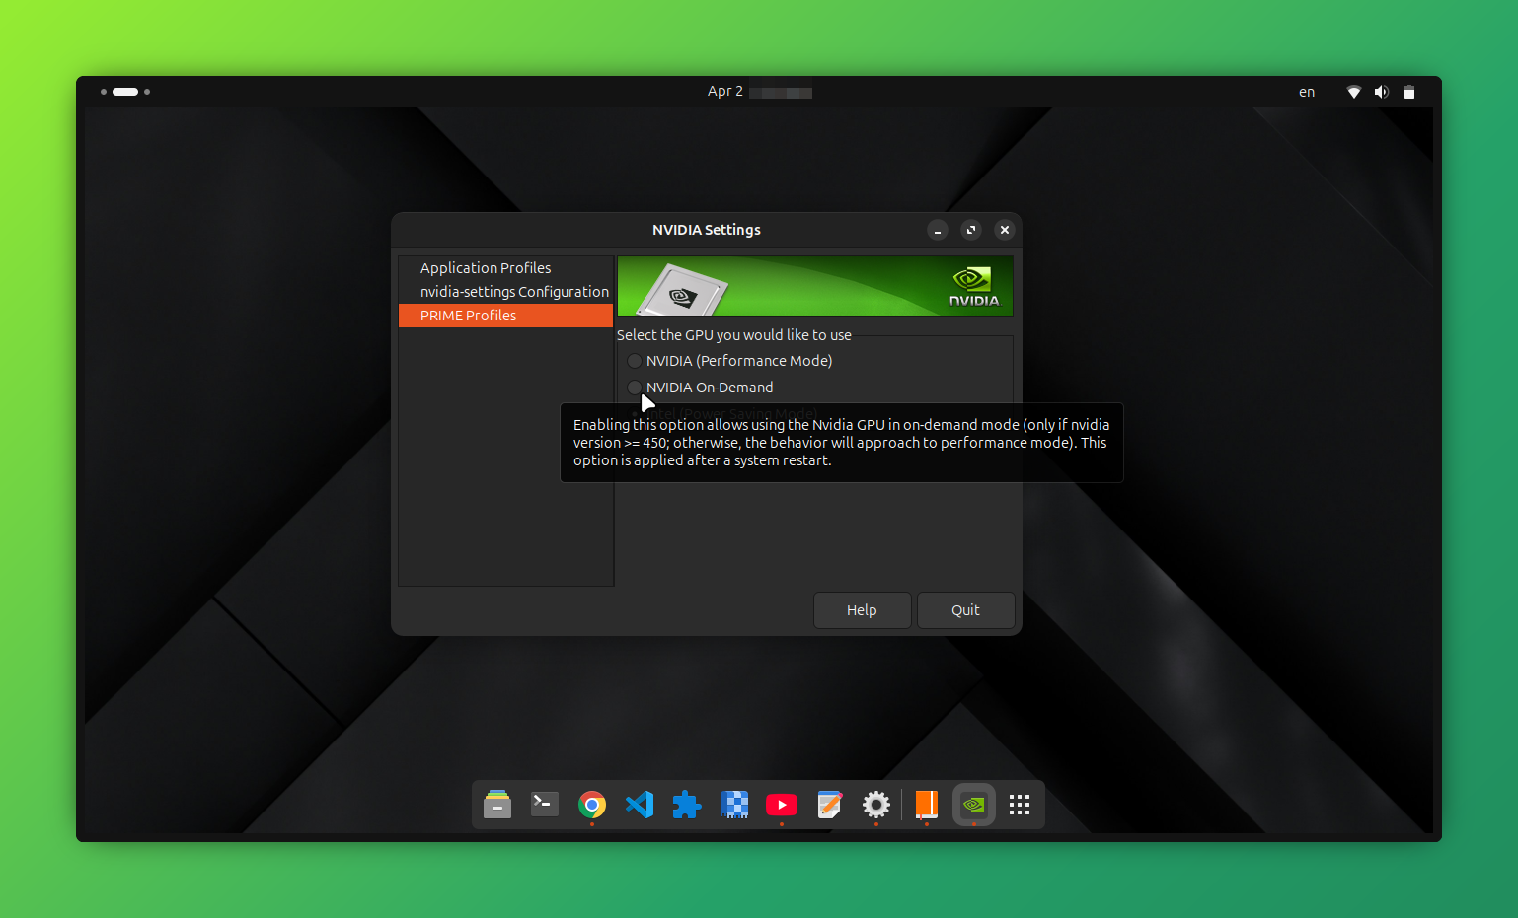Quit NVIDIA Settings via the Quit button
1518x918 pixels.
pos(964,609)
